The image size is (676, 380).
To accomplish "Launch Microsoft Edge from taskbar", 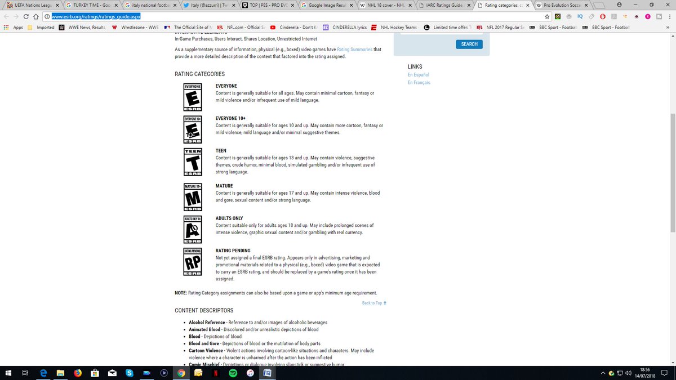I will tap(43, 373).
